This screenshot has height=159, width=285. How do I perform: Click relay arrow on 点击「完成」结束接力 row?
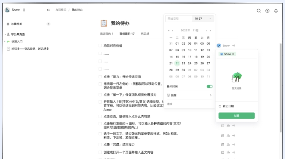point(234,145)
